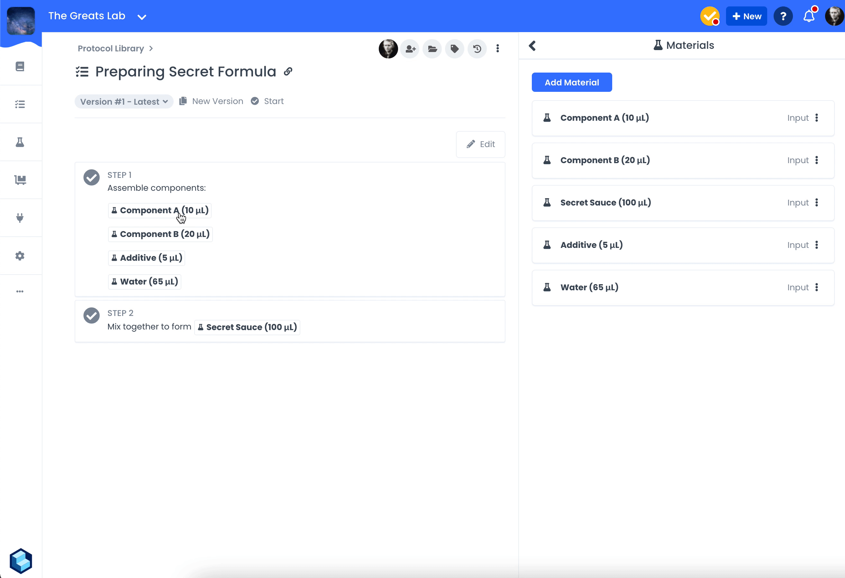Click the Protocol Library breadcrumb link
This screenshot has height=578, width=845.
111,49
